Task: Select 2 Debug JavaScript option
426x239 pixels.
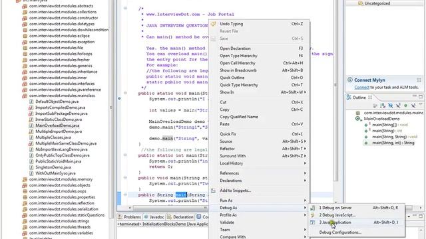Action: pyautogui.click(x=357, y=215)
